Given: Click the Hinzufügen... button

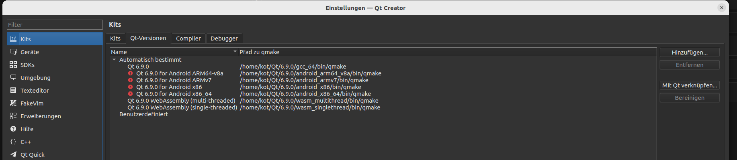Looking at the screenshot, I should tap(690, 53).
